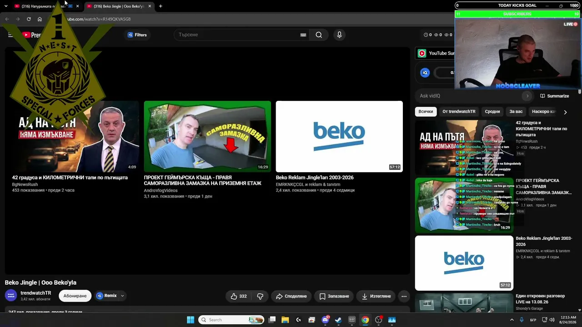Download the video with Изтегляне
The height and width of the screenshot is (327, 582).
tap(376, 296)
